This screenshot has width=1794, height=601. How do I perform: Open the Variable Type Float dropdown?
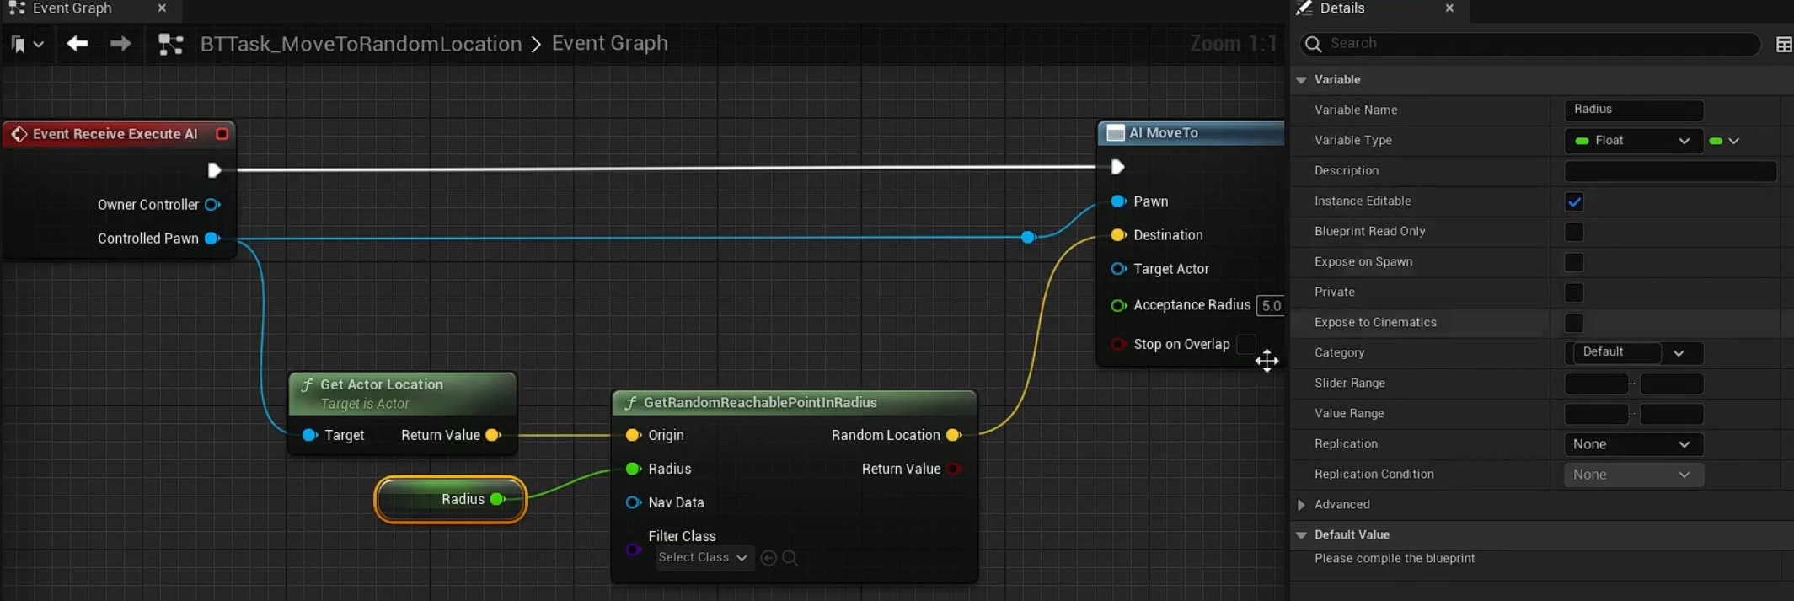tap(1632, 141)
